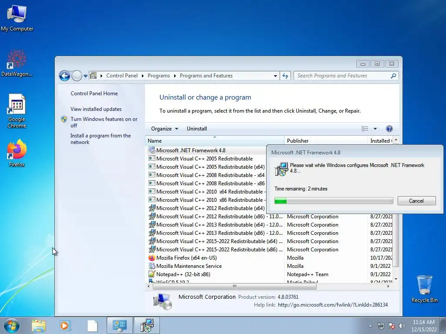The width and height of the screenshot is (446, 334).
Task: Sort the list by Name column
Action: click(214, 140)
